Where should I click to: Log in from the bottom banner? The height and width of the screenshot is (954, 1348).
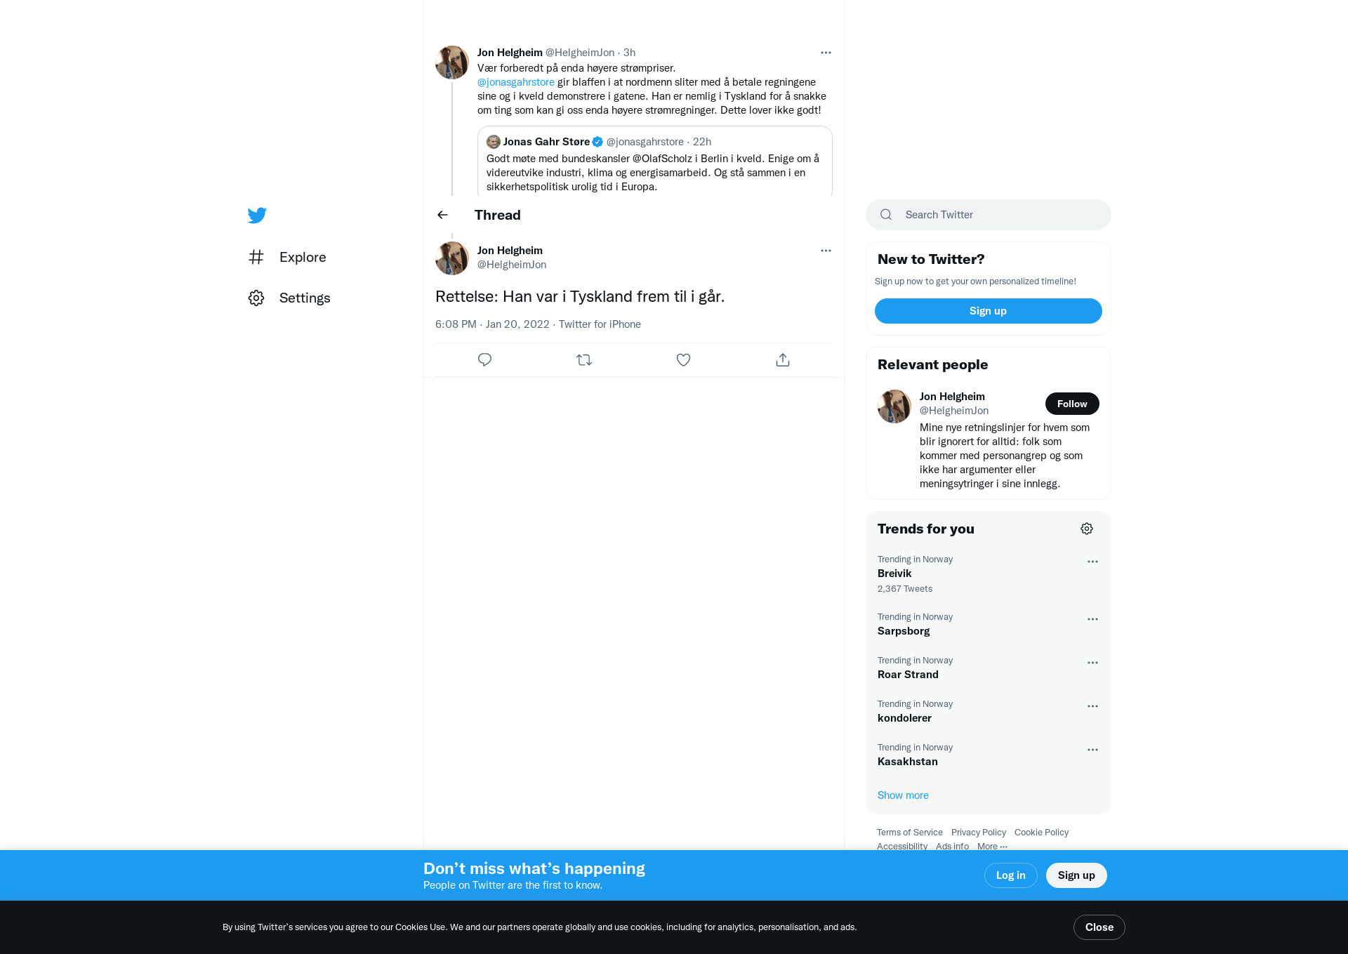click(1010, 875)
